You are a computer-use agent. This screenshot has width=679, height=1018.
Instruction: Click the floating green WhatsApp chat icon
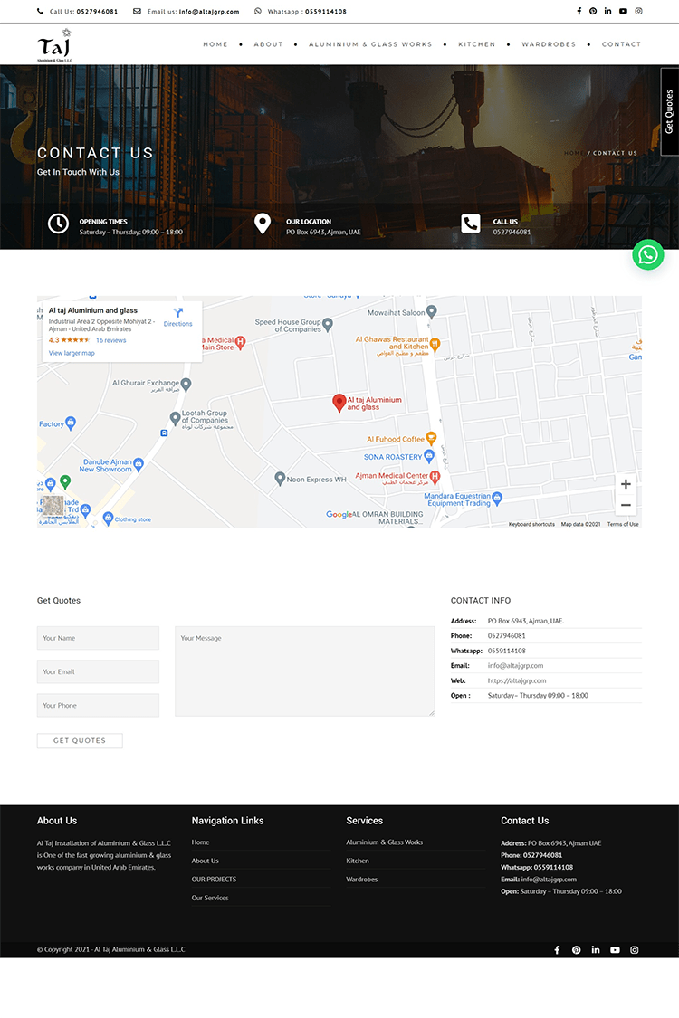[648, 254]
